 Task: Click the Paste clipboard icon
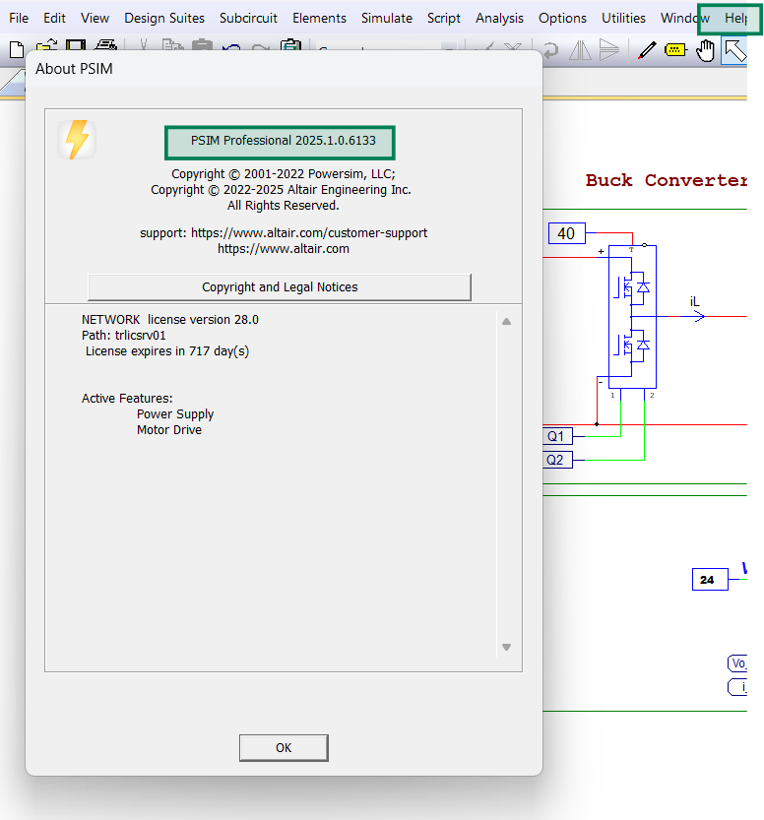[x=202, y=45]
